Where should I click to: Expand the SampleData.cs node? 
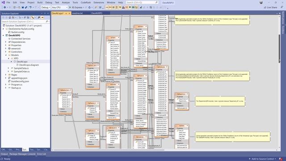pos(8,68)
